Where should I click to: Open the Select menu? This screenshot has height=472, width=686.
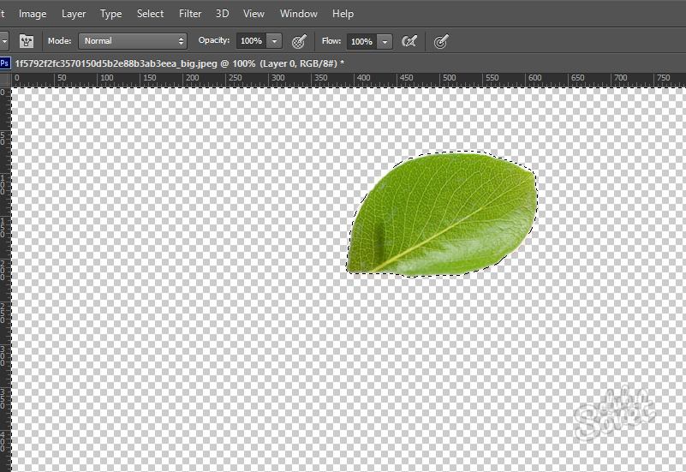(150, 14)
